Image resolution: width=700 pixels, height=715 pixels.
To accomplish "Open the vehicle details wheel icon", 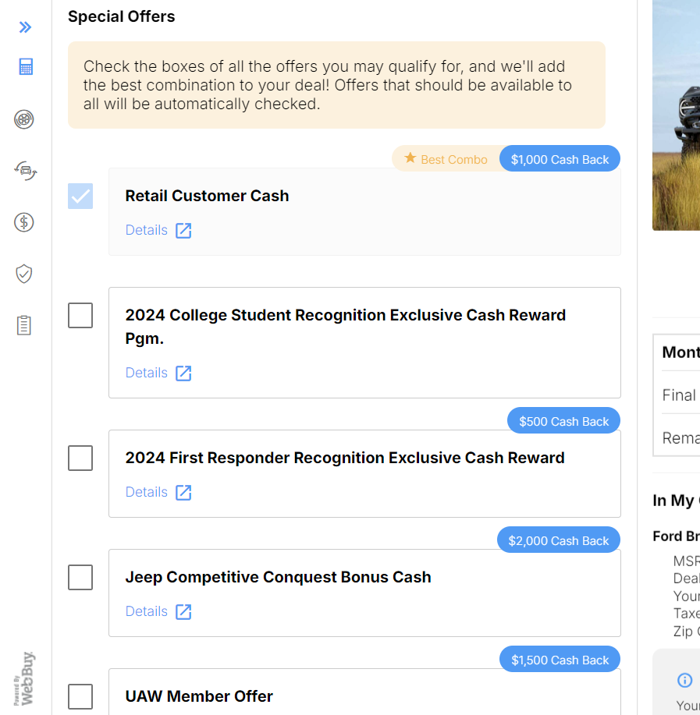I will pyautogui.click(x=23, y=119).
